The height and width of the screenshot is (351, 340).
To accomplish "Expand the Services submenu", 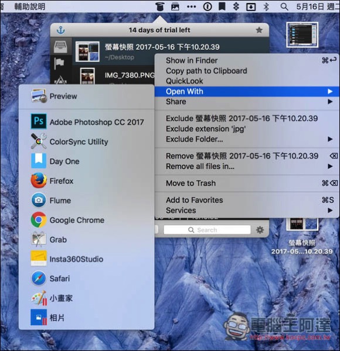I will (x=247, y=211).
